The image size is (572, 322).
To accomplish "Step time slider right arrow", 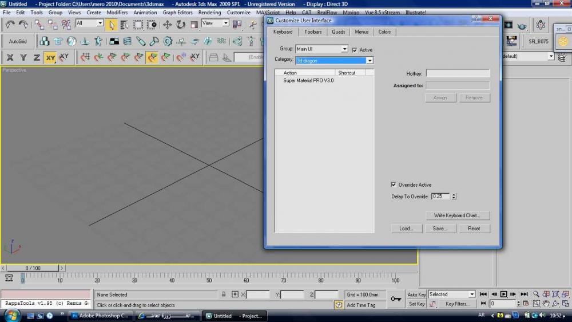I will (62, 268).
